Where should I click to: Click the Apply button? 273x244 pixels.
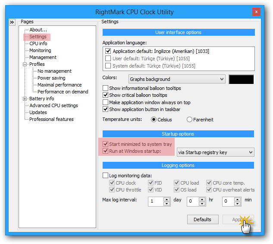(x=238, y=219)
